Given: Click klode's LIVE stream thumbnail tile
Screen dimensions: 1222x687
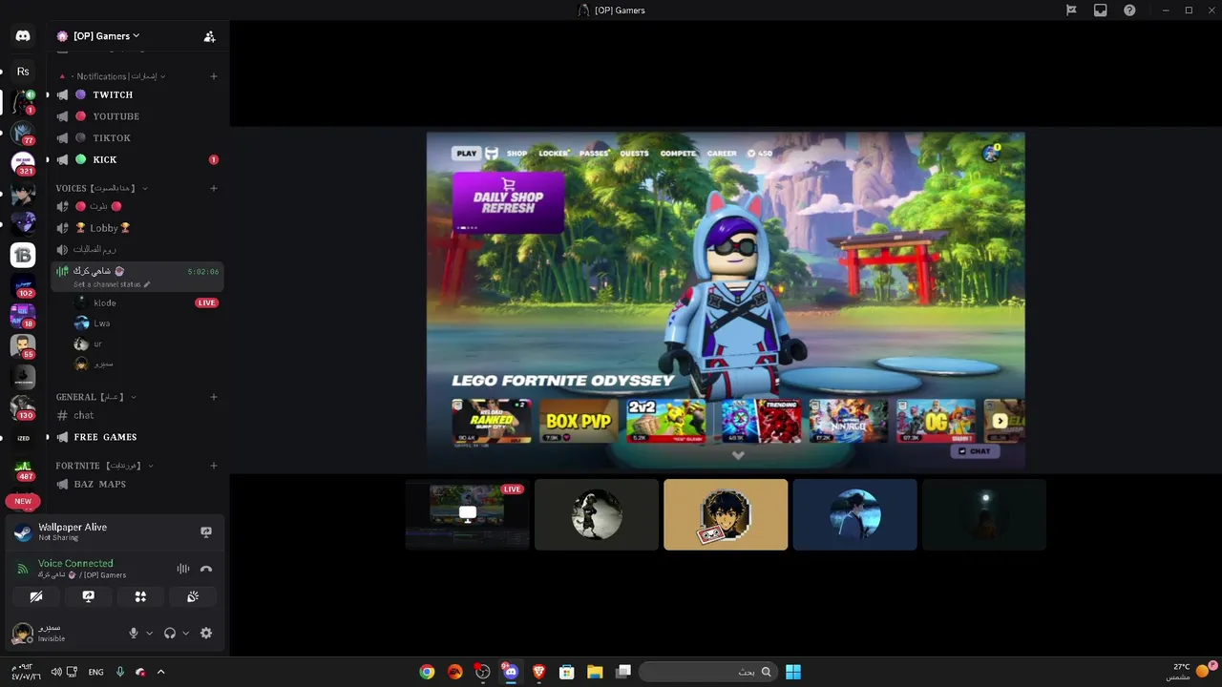Looking at the screenshot, I should [x=467, y=514].
